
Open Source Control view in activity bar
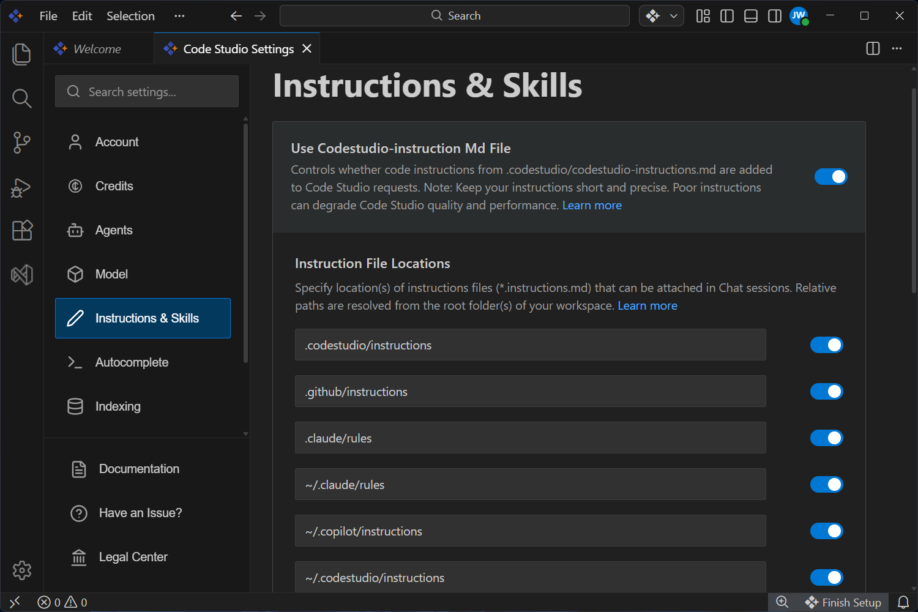click(x=21, y=143)
